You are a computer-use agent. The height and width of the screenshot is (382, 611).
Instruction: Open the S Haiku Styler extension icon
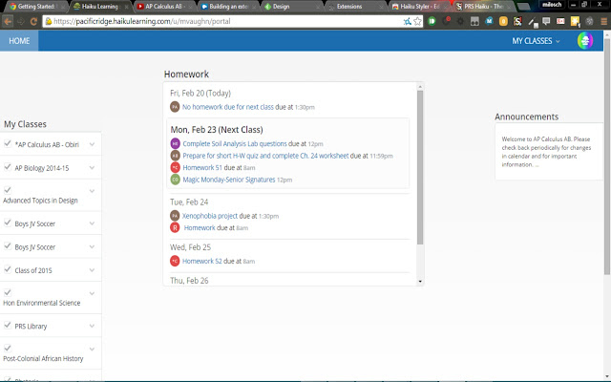(x=517, y=21)
